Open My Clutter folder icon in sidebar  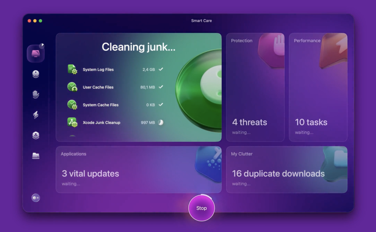click(x=36, y=156)
